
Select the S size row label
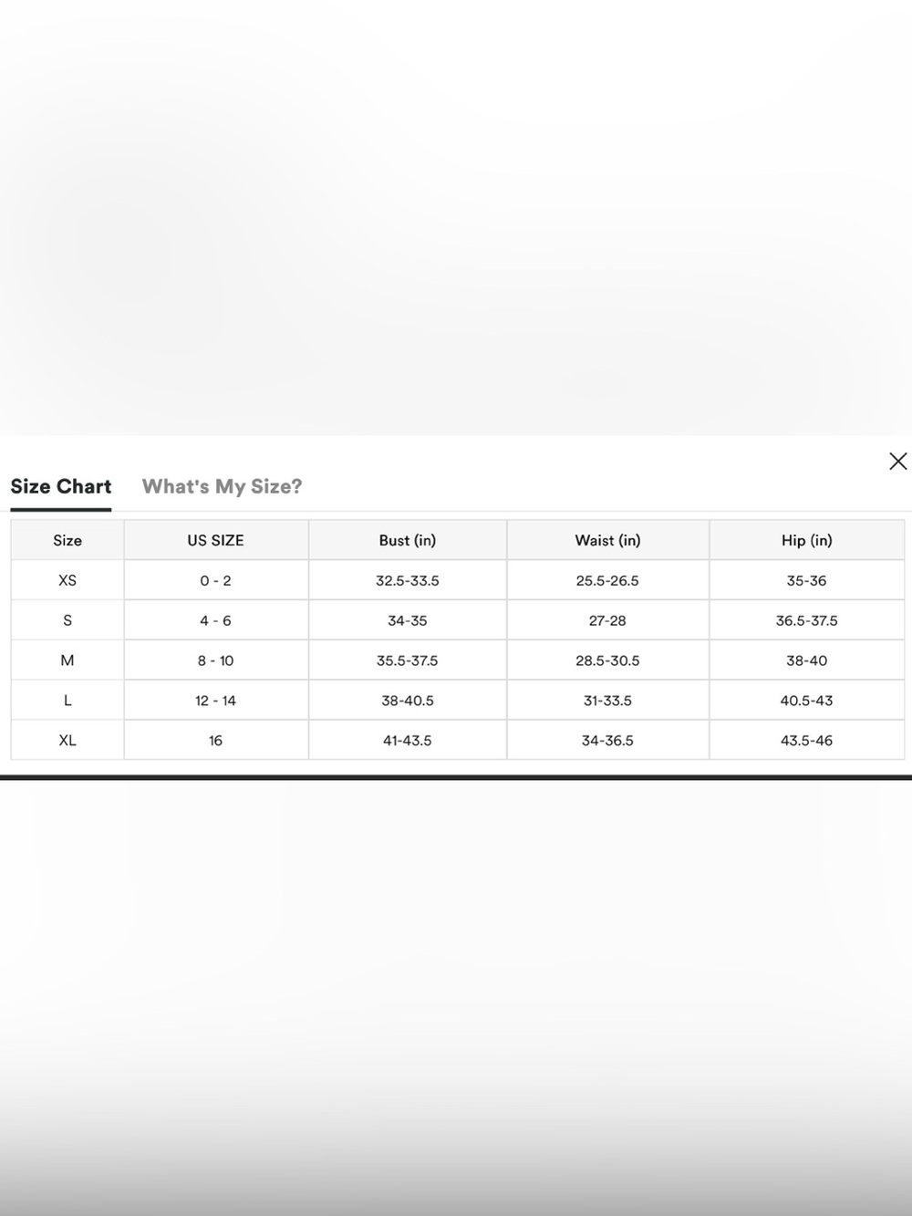67,620
